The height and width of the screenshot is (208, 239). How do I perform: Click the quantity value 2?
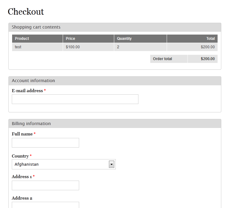coord(118,47)
